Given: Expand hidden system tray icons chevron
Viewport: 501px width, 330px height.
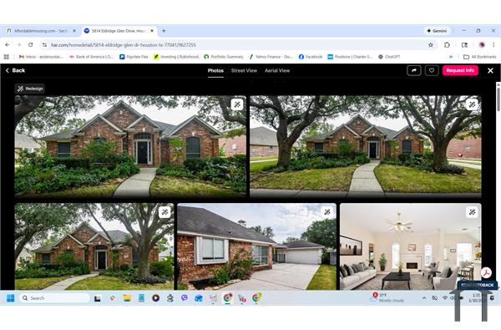Looking at the screenshot, I should tap(424, 298).
